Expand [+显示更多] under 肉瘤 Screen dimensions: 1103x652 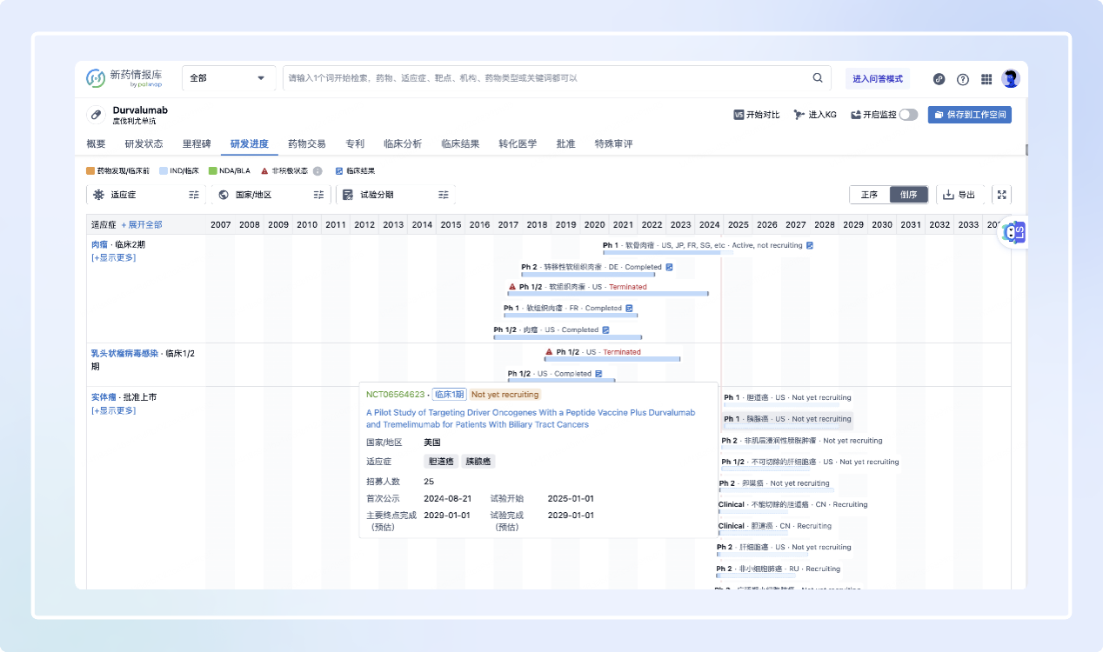pyautogui.click(x=113, y=257)
